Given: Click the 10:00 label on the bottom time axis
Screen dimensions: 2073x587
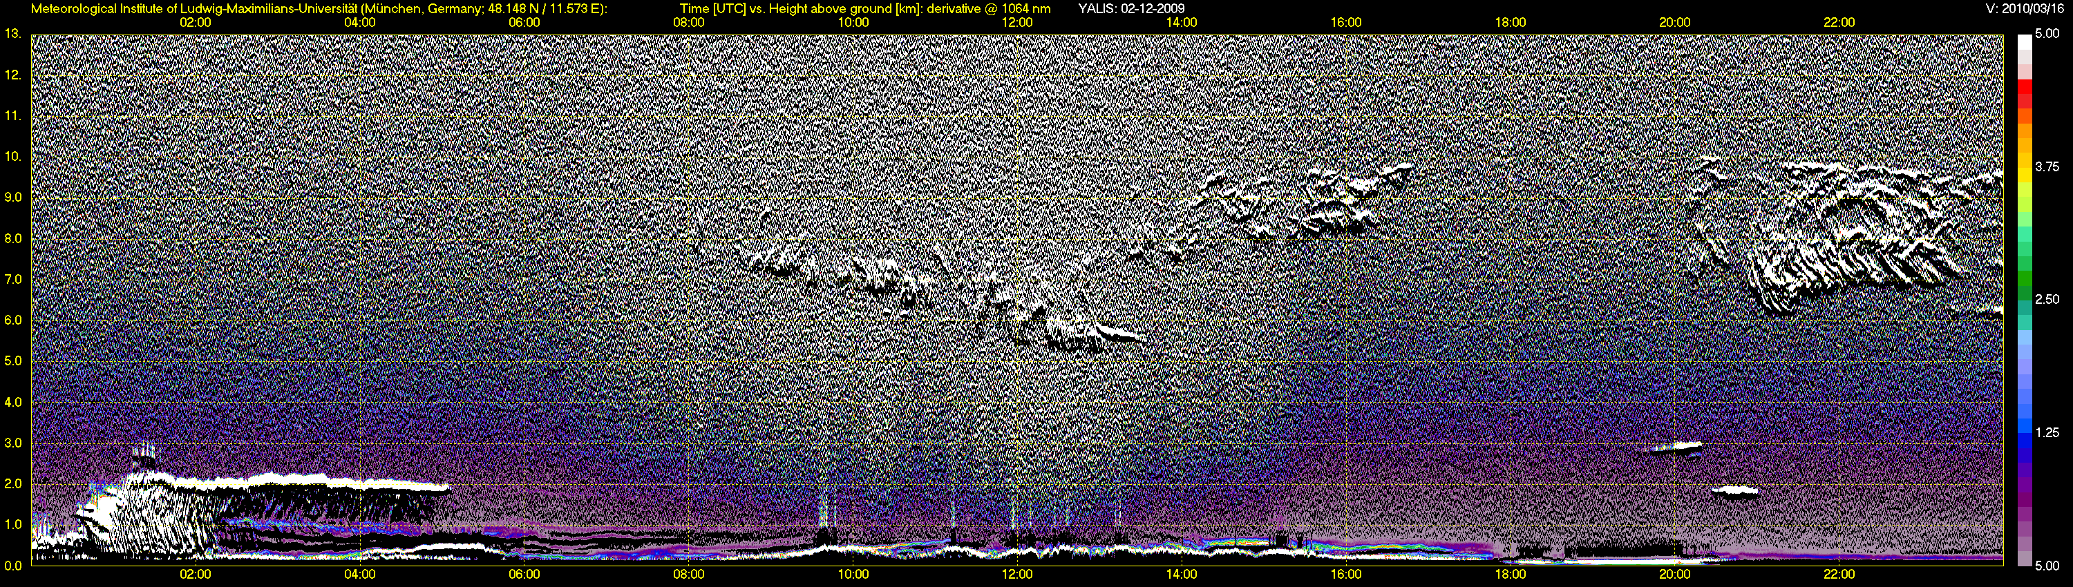Looking at the screenshot, I should [x=853, y=574].
